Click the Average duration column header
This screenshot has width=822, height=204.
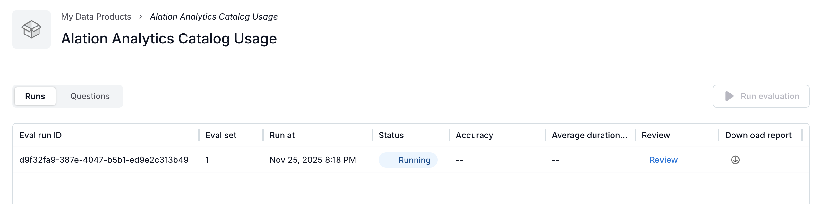tap(589, 135)
